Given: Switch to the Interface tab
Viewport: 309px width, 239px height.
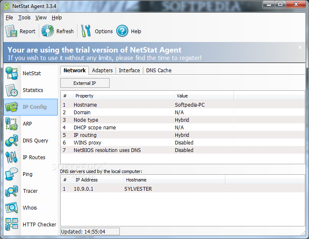Looking at the screenshot, I should [x=129, y=71].
